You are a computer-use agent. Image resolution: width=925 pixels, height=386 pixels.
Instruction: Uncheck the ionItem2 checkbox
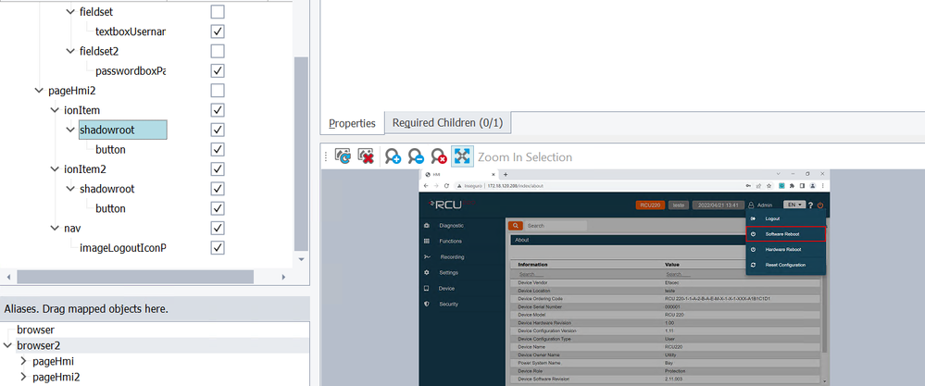[x=218, y=169]
